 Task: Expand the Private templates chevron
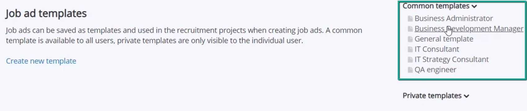pyautogui.click(x=467, y=96)
